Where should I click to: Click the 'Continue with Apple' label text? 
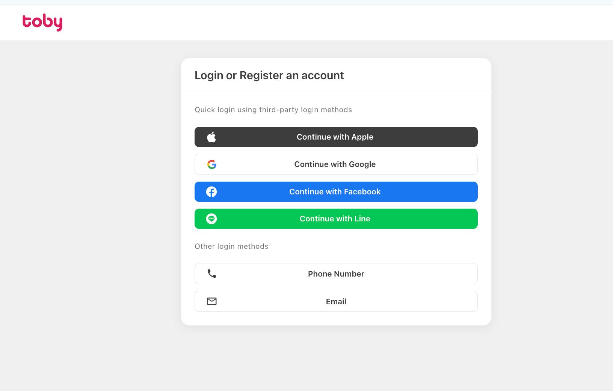click(x=335, y=137)
